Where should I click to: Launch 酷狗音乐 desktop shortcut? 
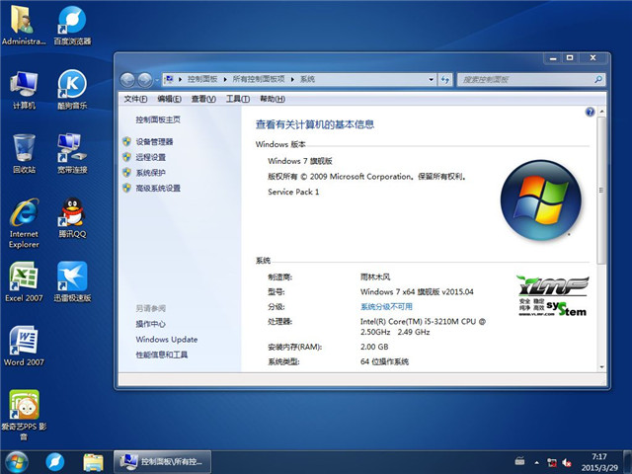point(72,90)
